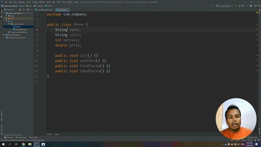
Task: Open the Navigate menu
Action: 22,2
